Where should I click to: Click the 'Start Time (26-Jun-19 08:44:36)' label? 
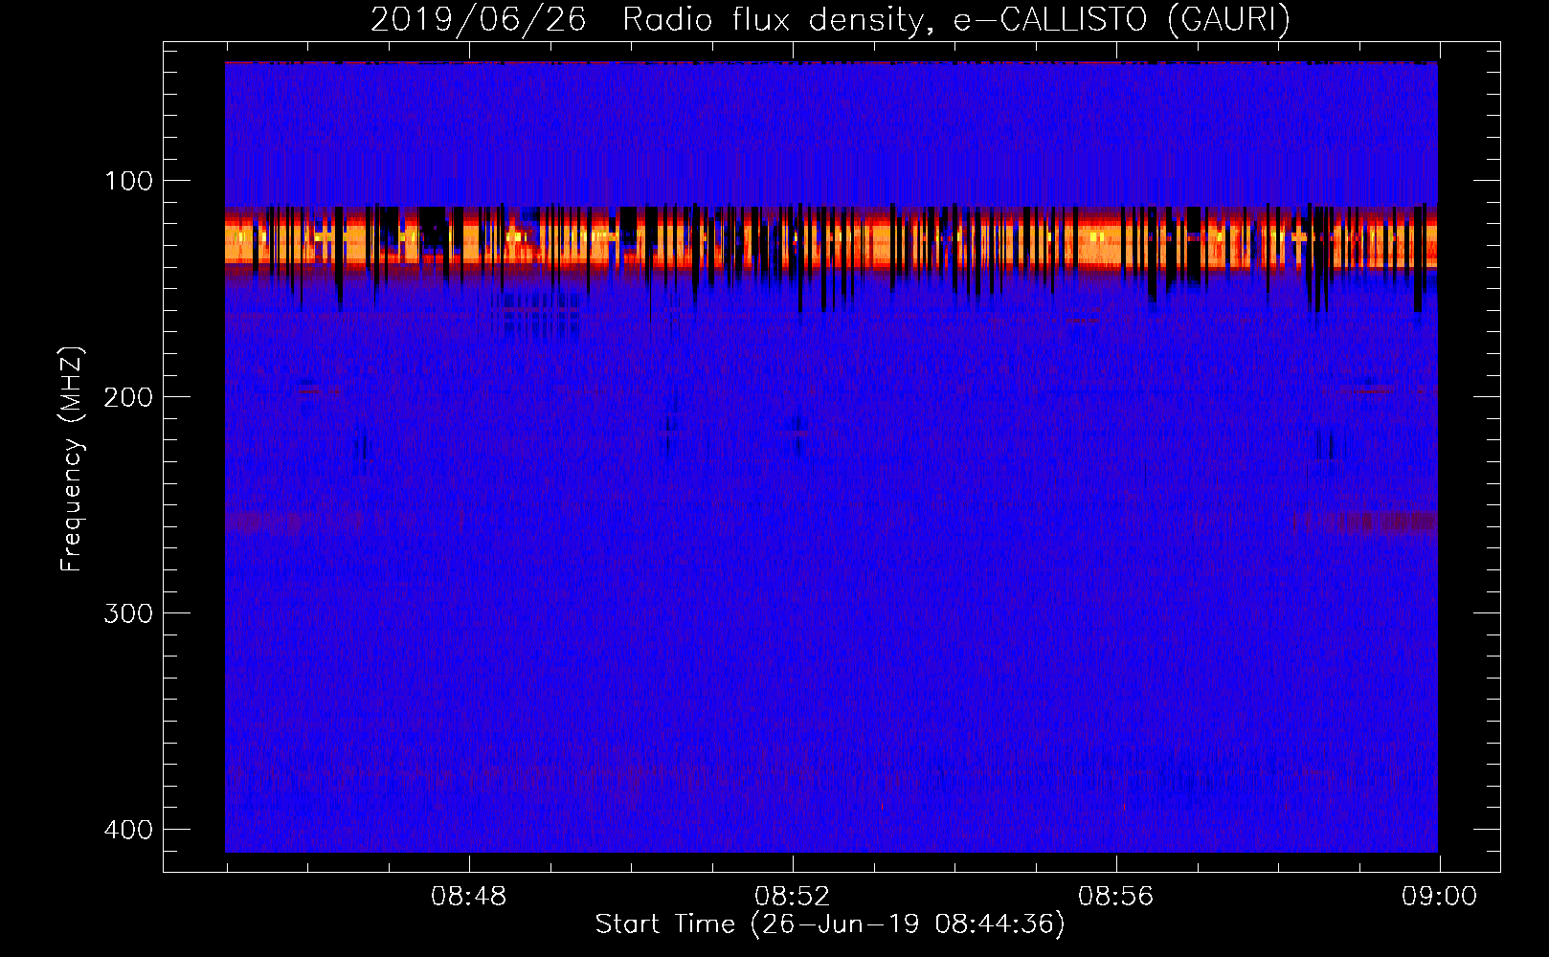click(x=830, y=924)
